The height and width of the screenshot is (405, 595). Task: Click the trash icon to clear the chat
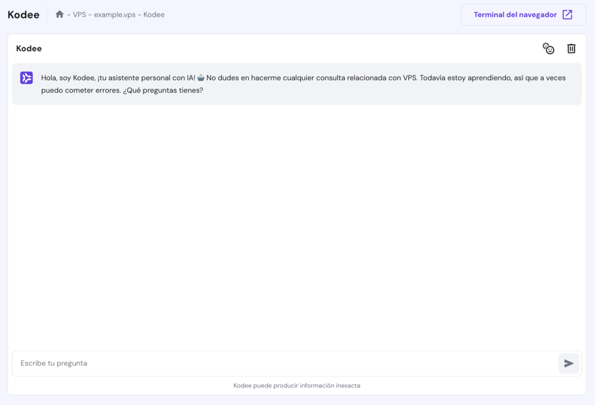pyautogui.click(x=571, y=49)
